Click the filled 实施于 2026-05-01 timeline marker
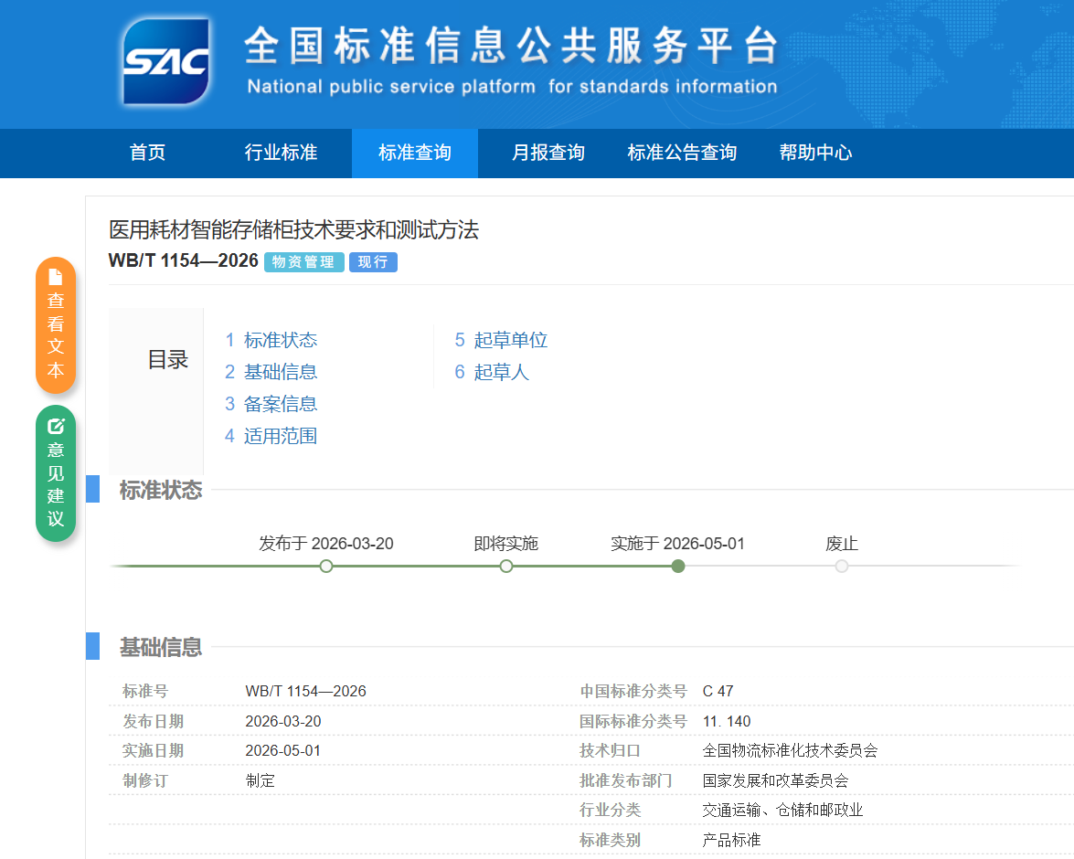Viewport: 1074px width, 859px height. (678, 567)
